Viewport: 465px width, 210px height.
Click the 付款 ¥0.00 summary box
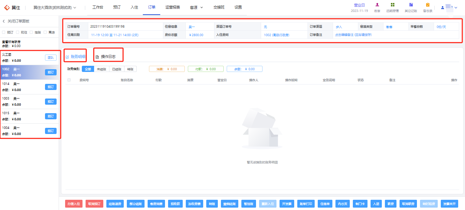pyautogui.click(x=206, y=69)
